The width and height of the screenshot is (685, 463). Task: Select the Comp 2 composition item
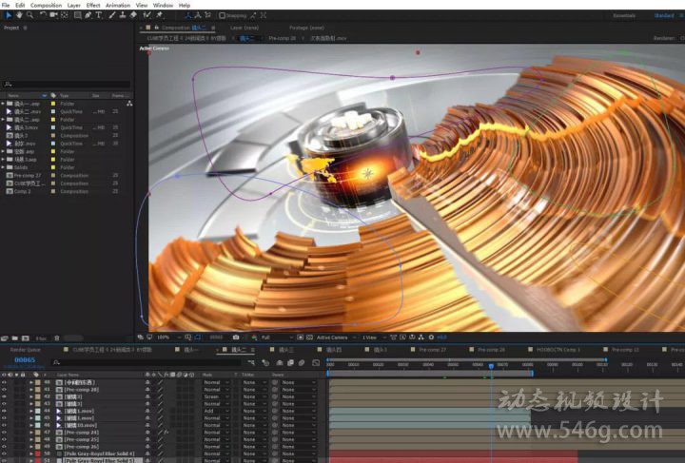coord(23,191)
